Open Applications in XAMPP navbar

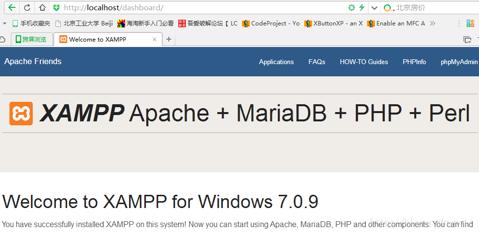[x=276, y=62]
